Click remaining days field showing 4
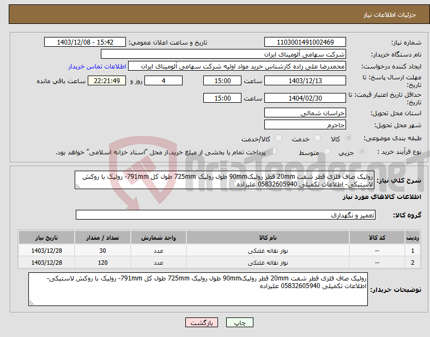This screenshot has width=430, height=337. tap(163, 80)
